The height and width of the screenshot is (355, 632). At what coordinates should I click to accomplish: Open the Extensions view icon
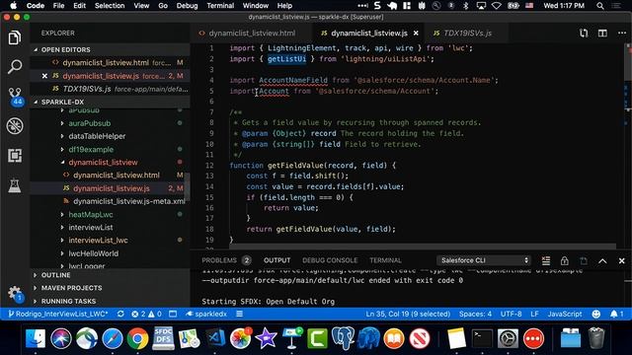(x=15, y=156)
